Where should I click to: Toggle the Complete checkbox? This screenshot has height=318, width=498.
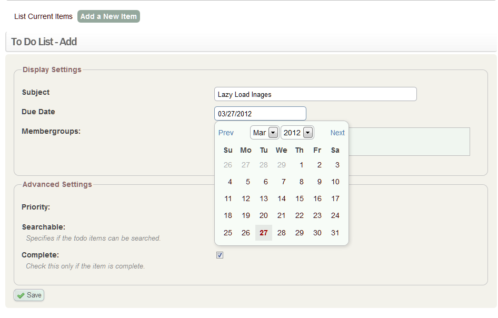[220, 255]
